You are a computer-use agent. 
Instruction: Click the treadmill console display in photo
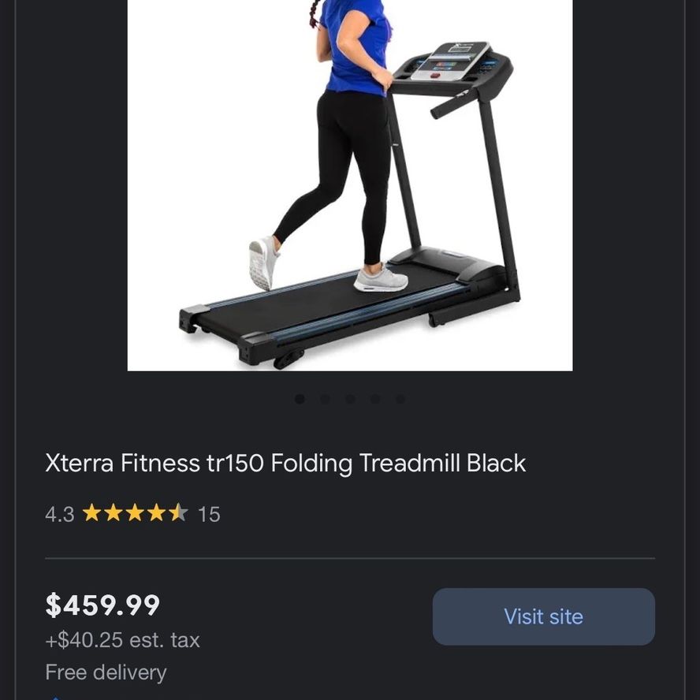coord(450,61)
